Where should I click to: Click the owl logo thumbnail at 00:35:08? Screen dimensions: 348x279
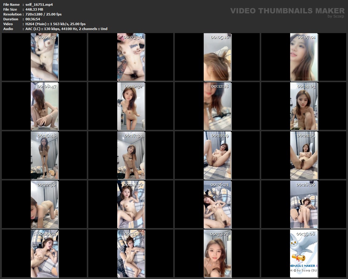(304, 253)
